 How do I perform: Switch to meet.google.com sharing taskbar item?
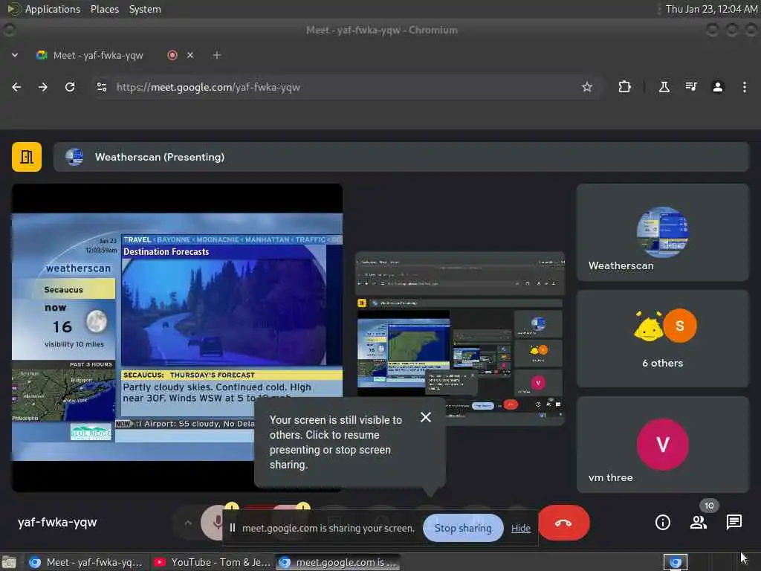(339, 562)
